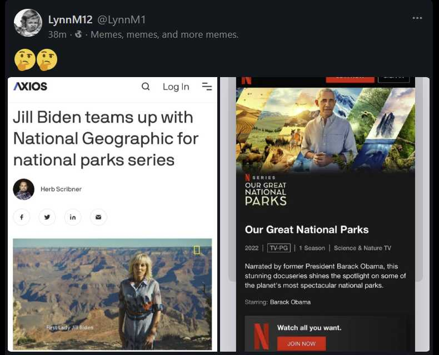Share the article on Facebook
Image resolution: width=439 pixels, height=355 pixels.
coord(22,217)
